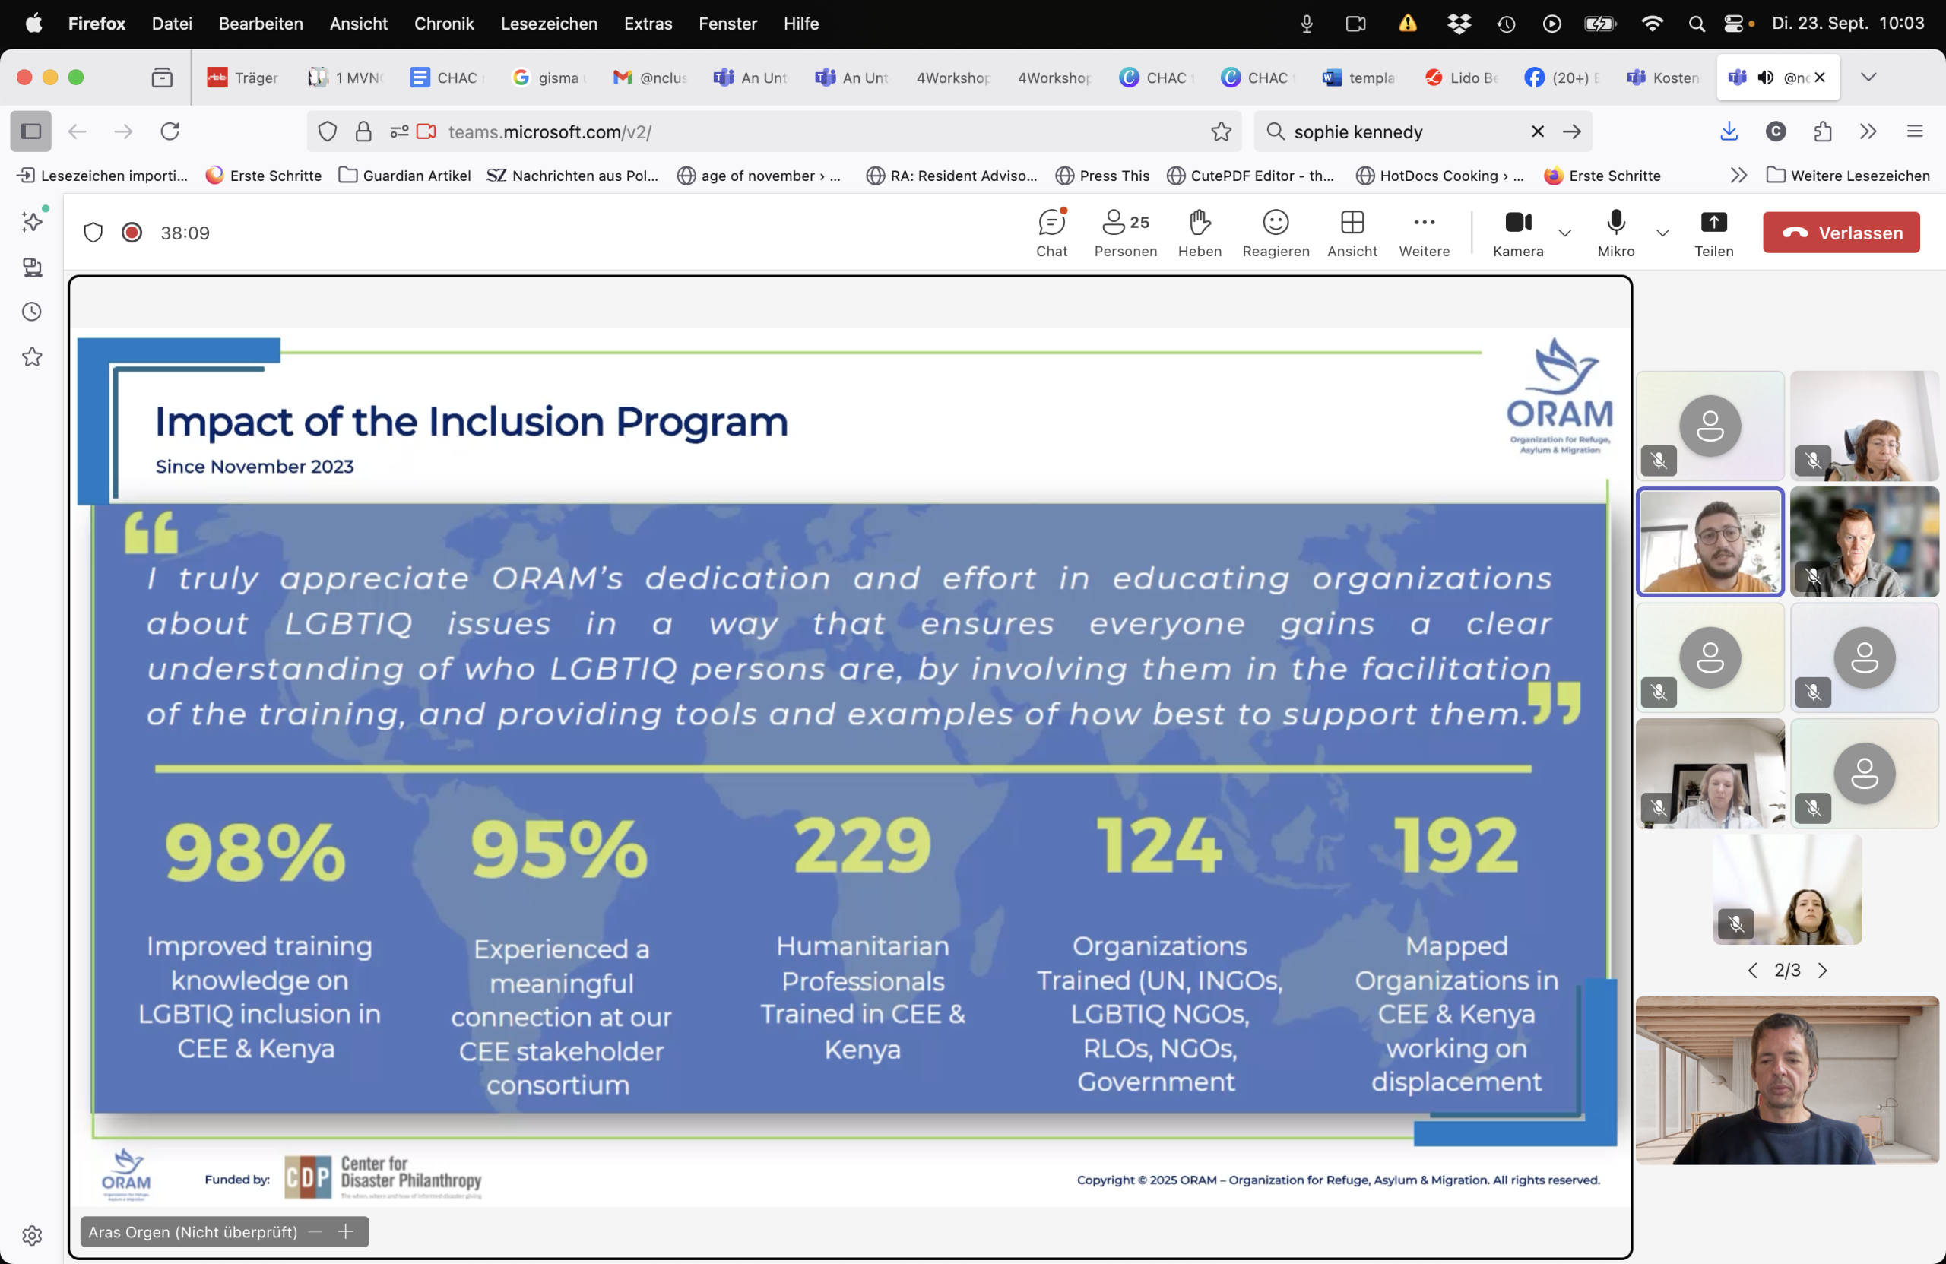Open the Lesezeichen menu in menu bar
Image resolution: width=1946 pixels, height=1264 pixels.
point(549,24)
